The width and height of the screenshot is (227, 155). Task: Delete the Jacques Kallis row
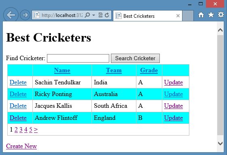tap(18, 106)
